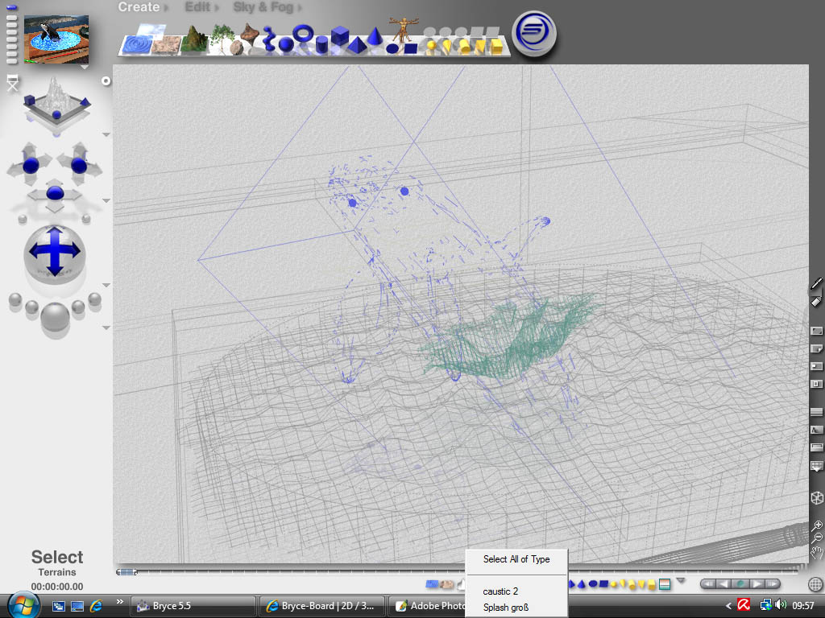825x618 pixels.
Task: Play the animation forward
Action: 757,584
